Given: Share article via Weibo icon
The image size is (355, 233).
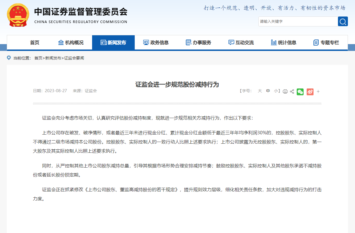Looking at the screenshot, I should point(310,92).
